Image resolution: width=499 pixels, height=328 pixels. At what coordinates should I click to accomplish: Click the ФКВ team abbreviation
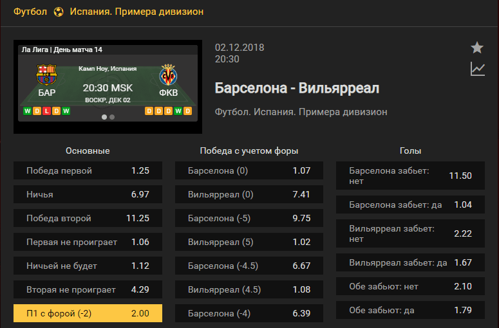pos(168,93)
